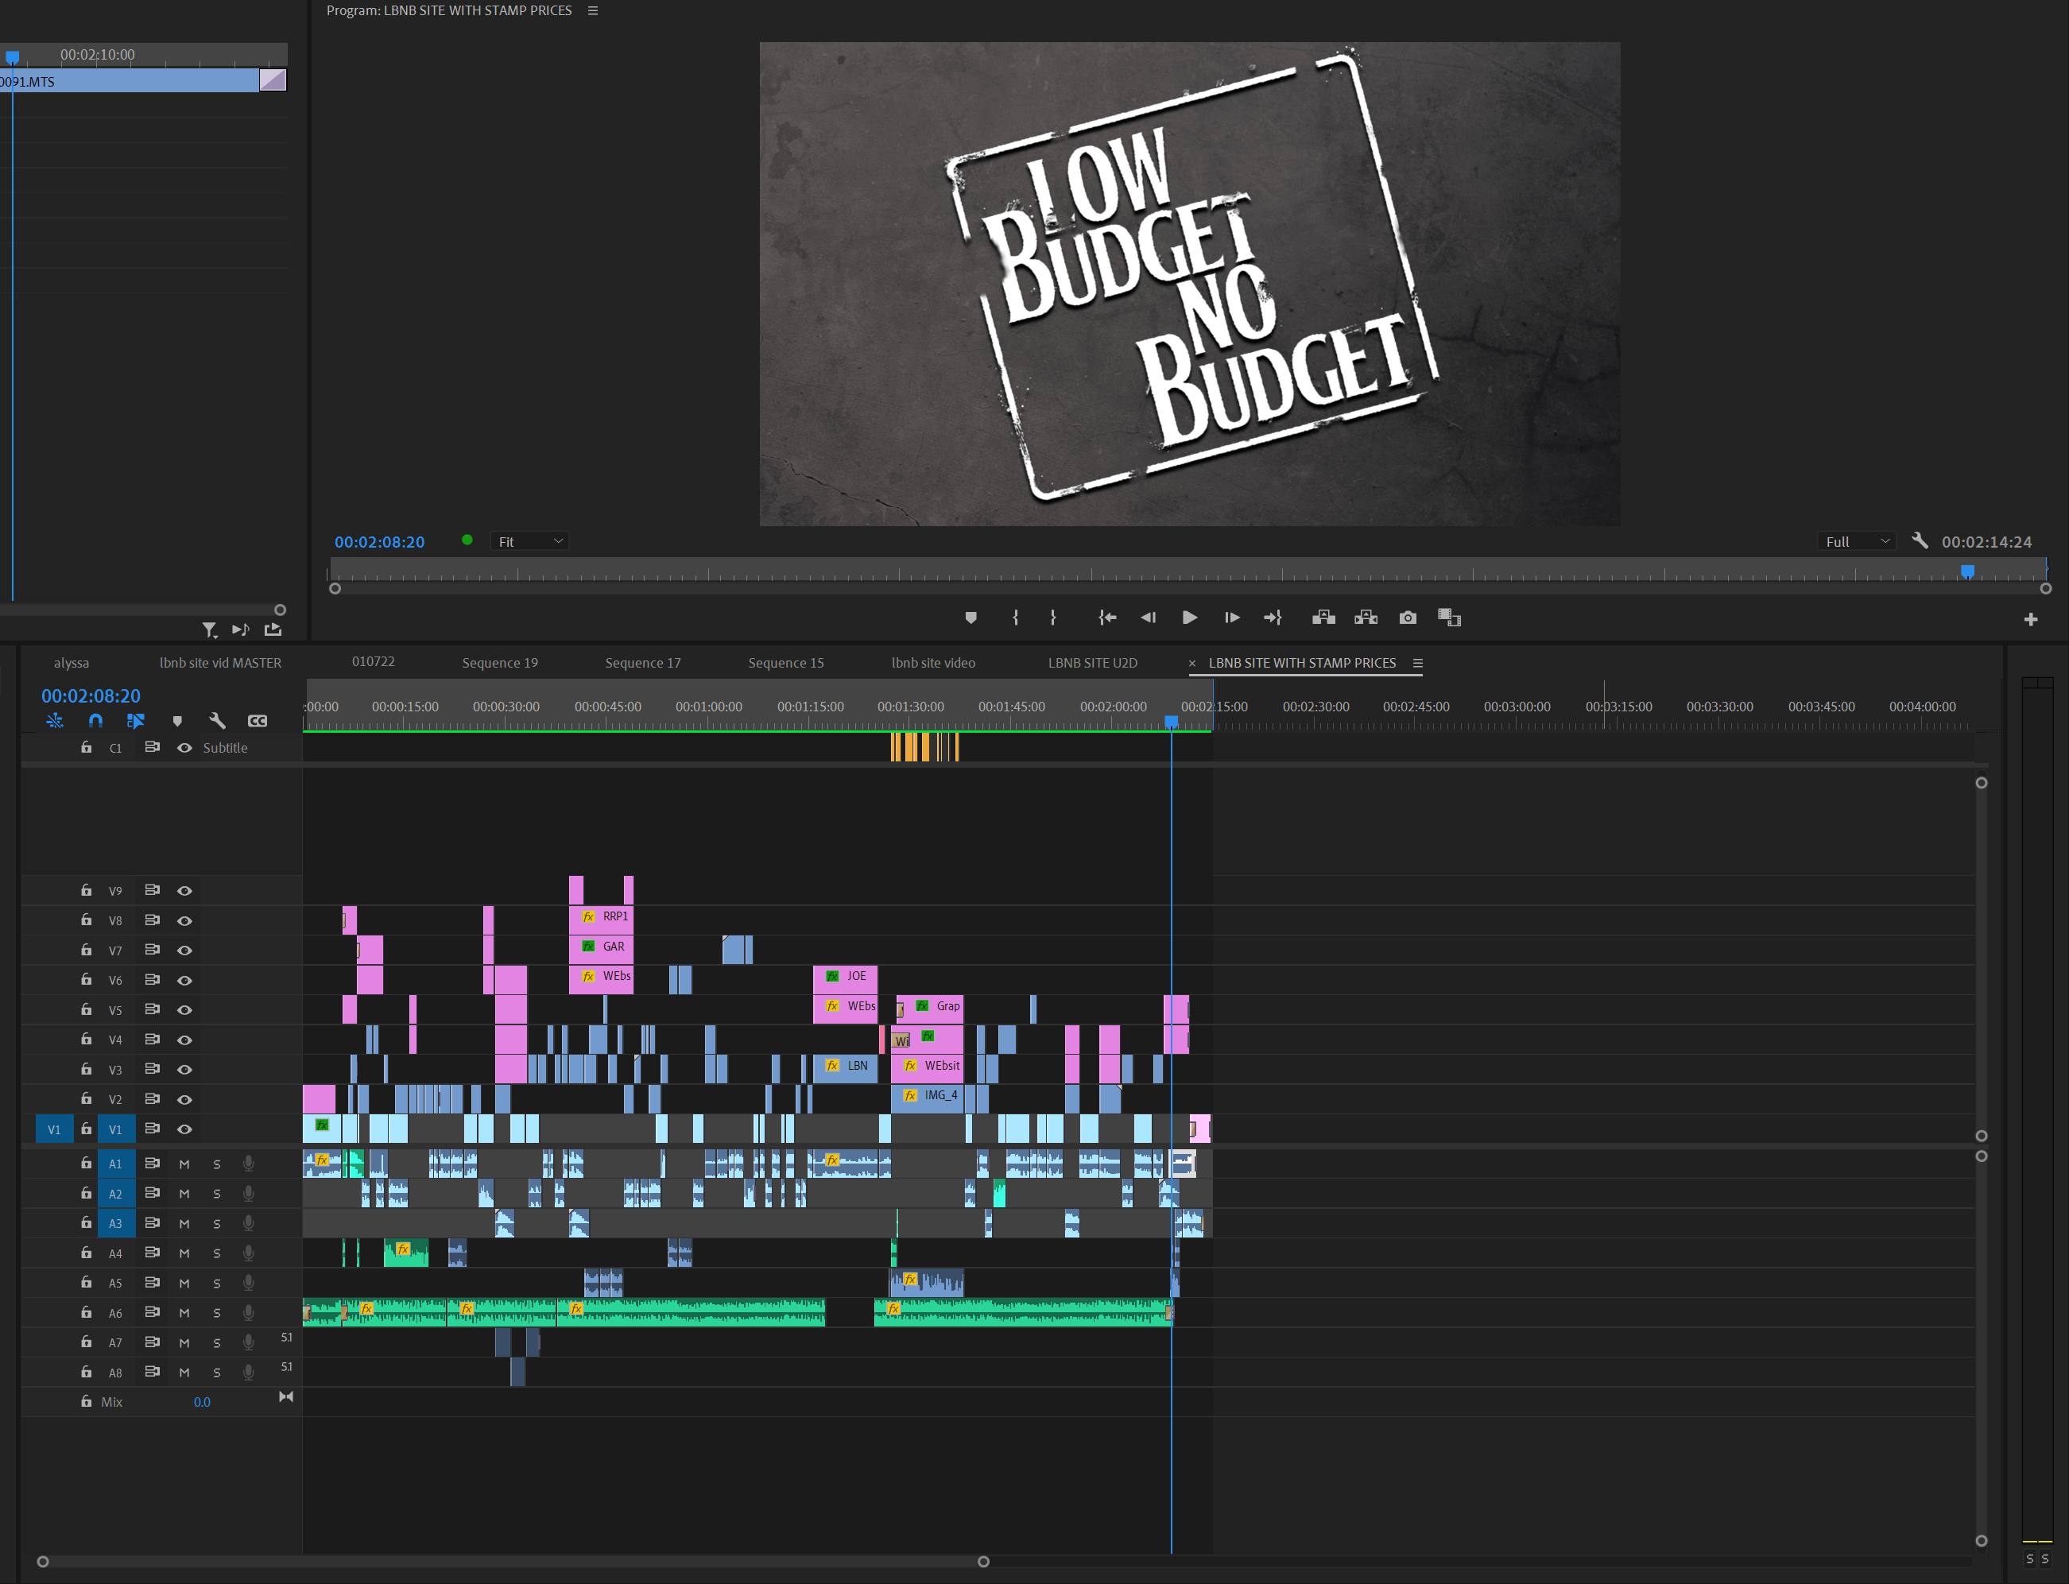
Task: Toggle Snap with the magnet icon
Action: point(95,720)
